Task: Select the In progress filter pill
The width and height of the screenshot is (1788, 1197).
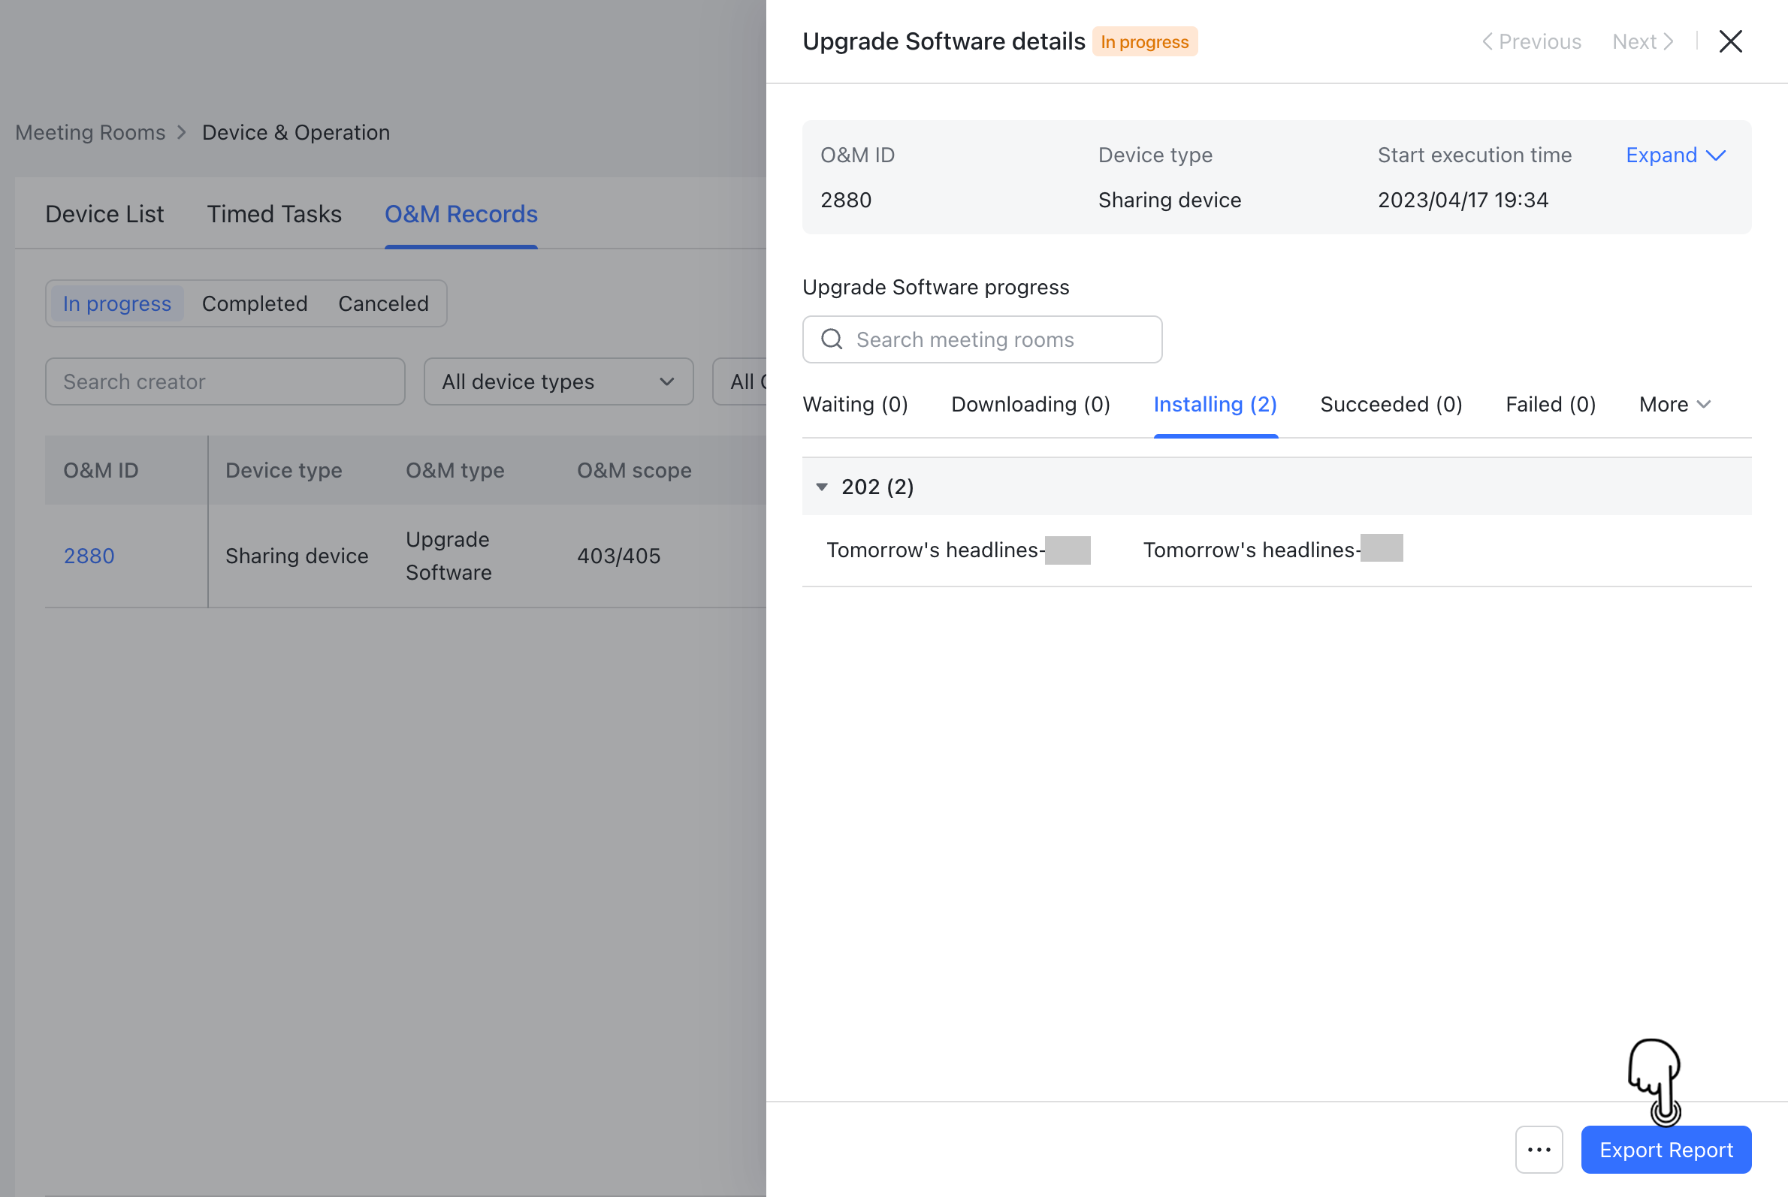Action: click(116, 303)
